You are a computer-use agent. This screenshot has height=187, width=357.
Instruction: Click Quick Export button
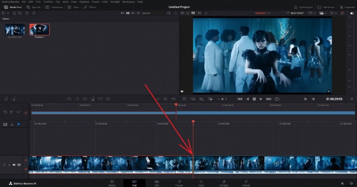pyautogui.click(x=303, y=7)
